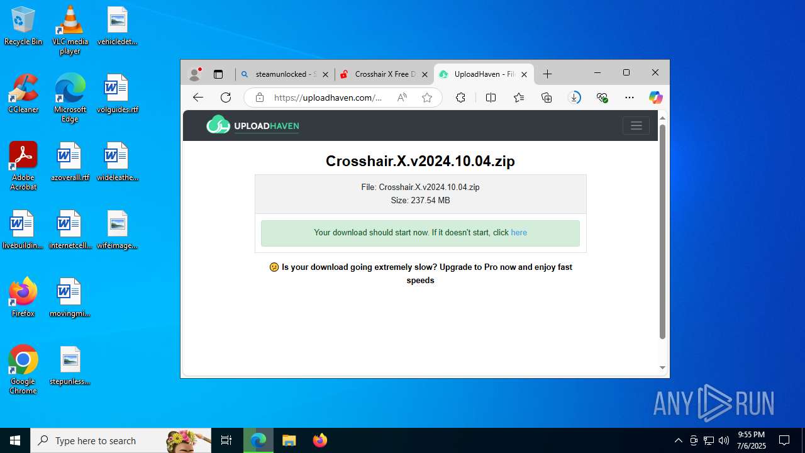Switch to the steamunlocked tab
805x453 pixels.
pos(285,74)
